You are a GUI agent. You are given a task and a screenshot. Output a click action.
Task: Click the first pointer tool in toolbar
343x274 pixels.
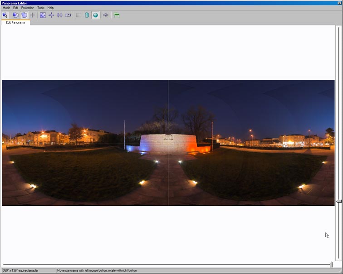[5, 15]
